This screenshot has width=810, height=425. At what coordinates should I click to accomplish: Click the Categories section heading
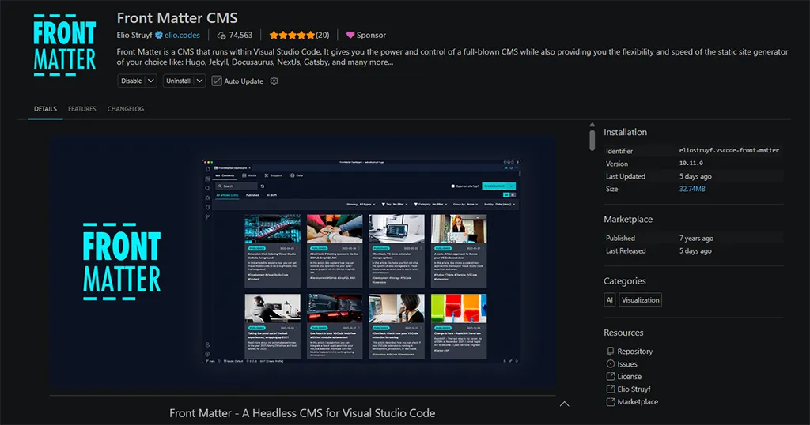625,281
